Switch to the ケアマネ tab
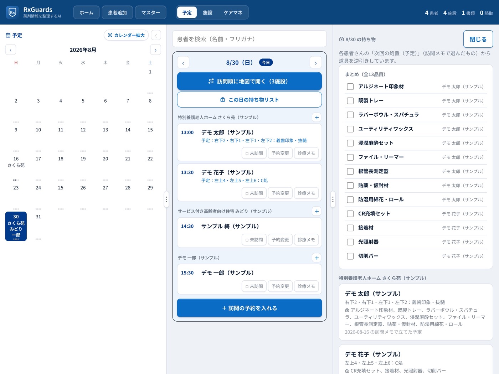Image resolution: width=499 pixels, height=374 pixels. pos(233,12)
